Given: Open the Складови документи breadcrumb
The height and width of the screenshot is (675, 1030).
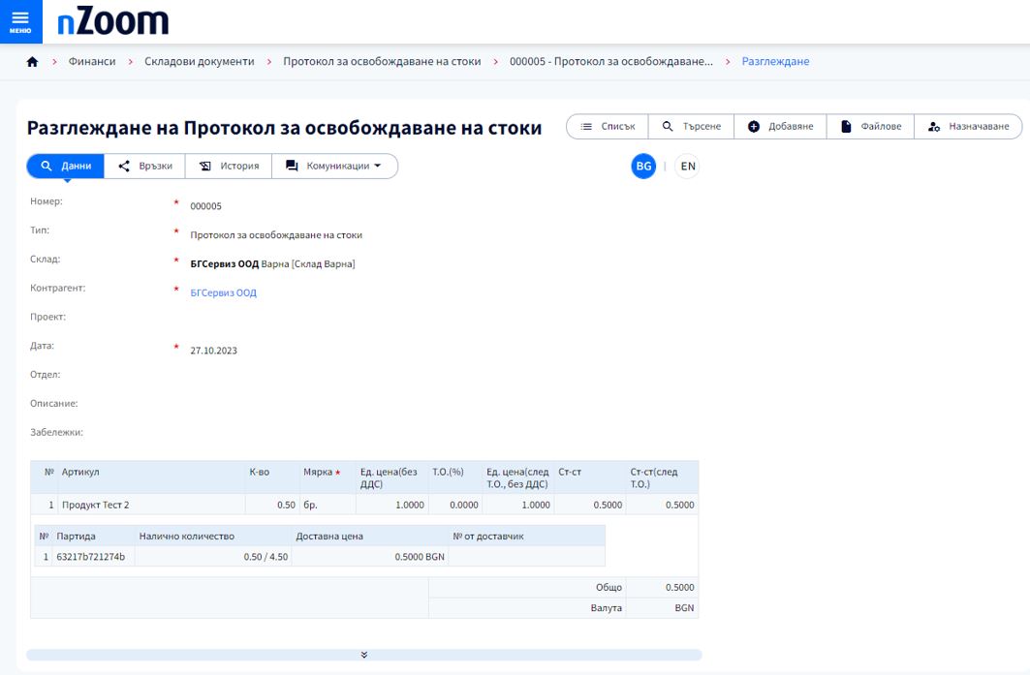Looking at the screenshot, I should click(199, 61).
